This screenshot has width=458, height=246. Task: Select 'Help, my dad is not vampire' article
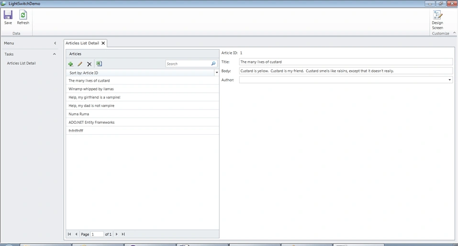coord(143,106)
